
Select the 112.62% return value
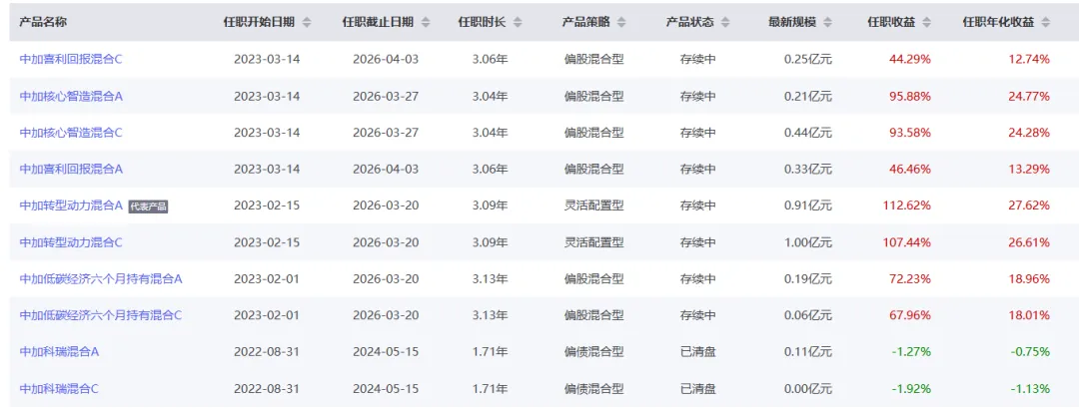[909, 205]
